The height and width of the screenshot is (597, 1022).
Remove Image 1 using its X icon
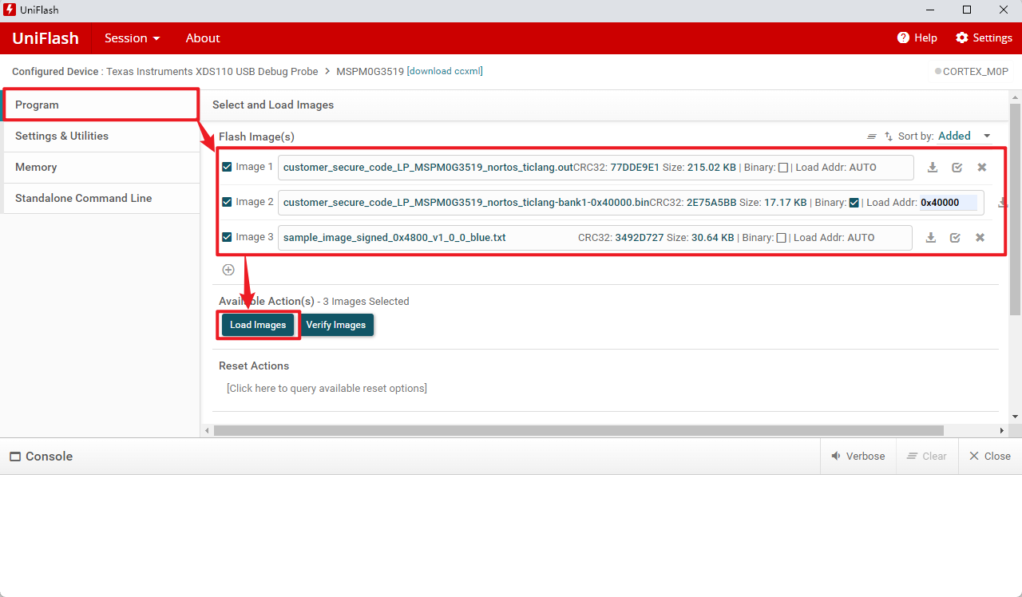click(x=981, y=168)
